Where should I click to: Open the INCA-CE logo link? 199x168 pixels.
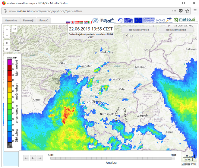pyautogui.click(x=164, y=20)
